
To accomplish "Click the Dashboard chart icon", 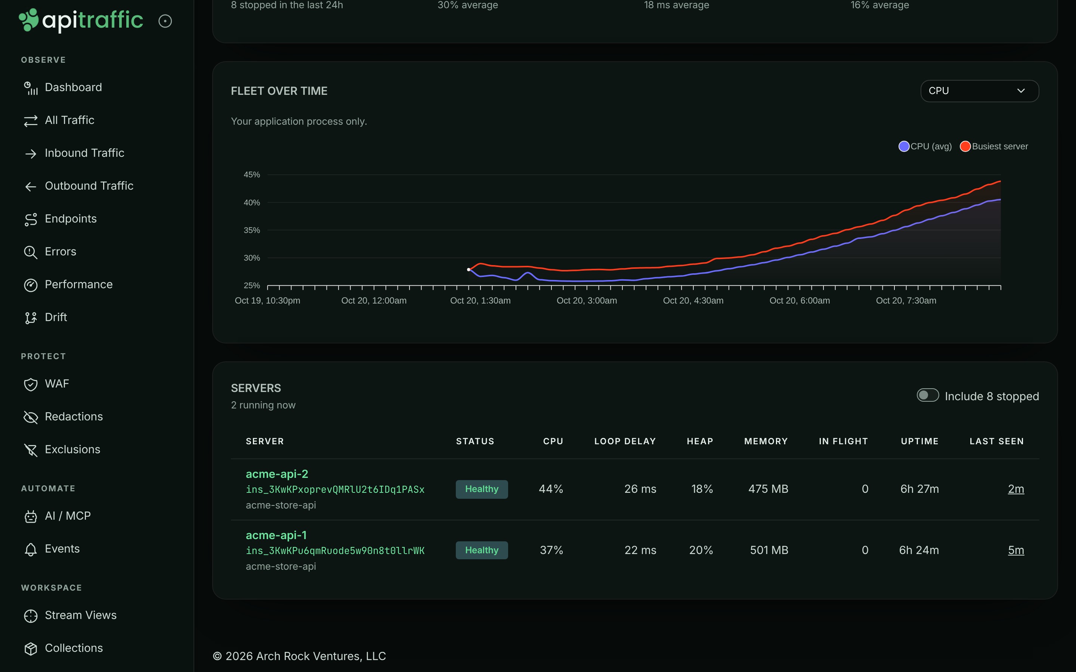I will 31,88.
